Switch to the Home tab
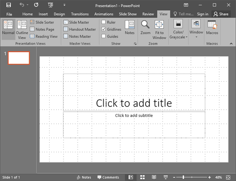Image resolution: width=236 pixels, height=181 pixels. [27, 14]
